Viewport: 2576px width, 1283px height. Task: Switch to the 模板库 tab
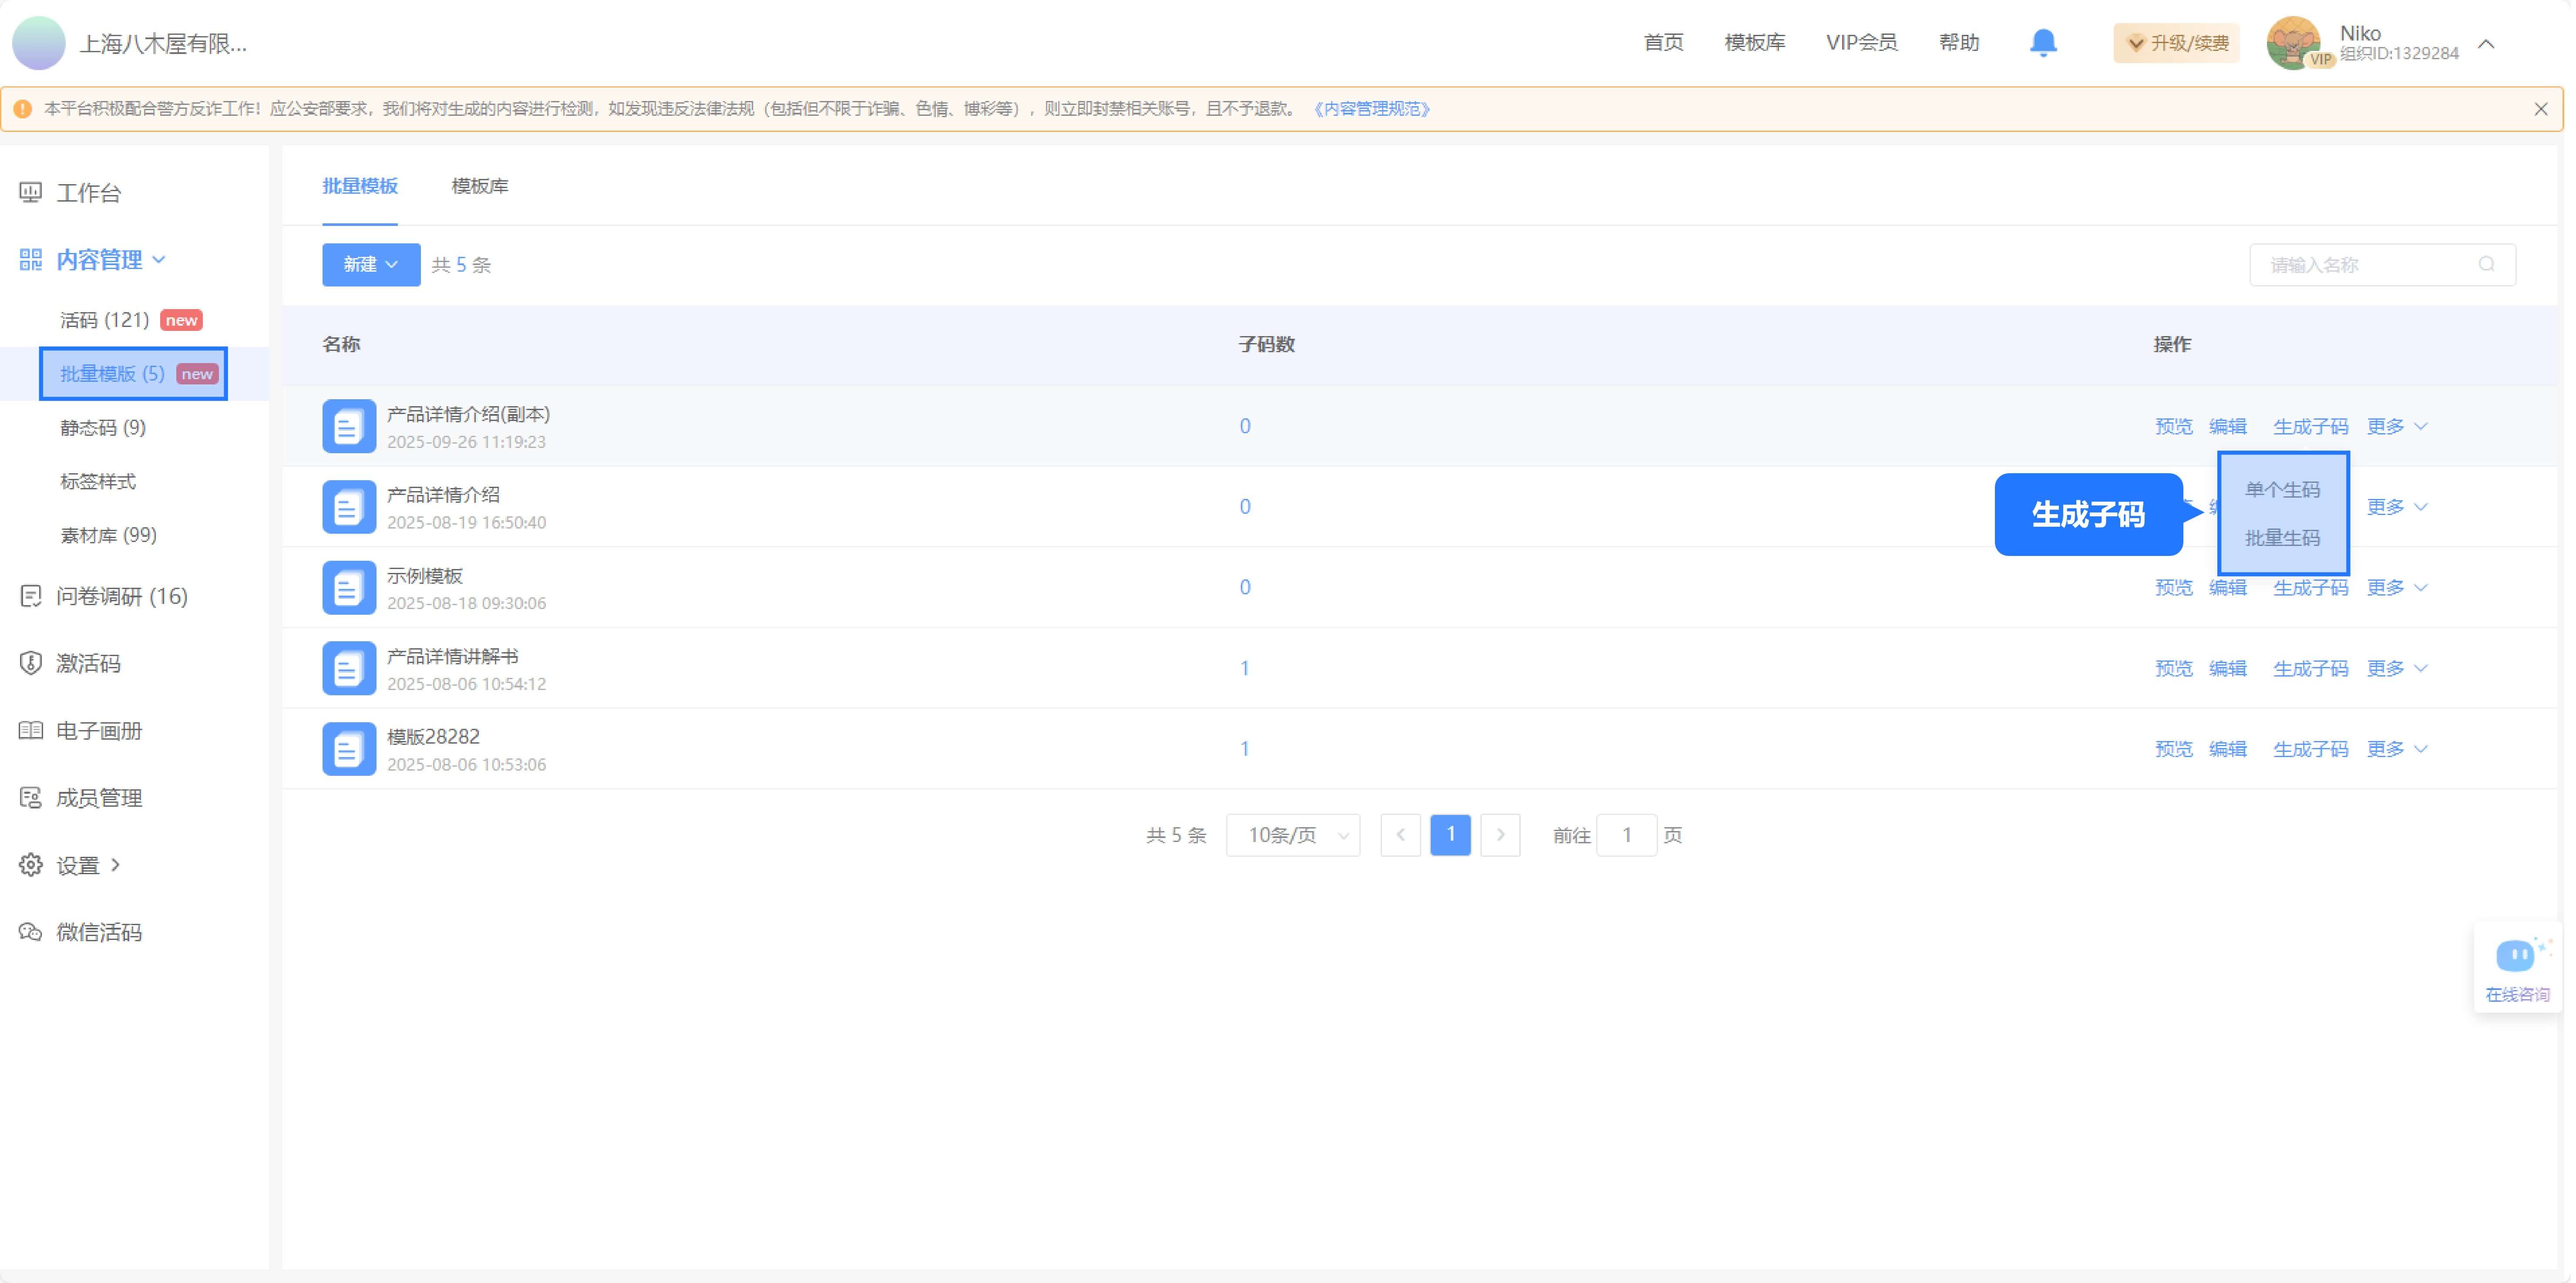480,186
